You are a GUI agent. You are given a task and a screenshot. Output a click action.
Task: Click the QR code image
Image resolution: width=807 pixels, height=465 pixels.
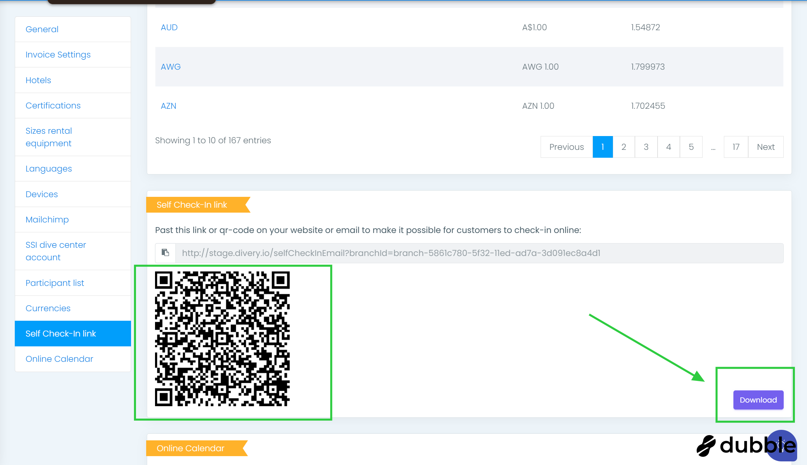[x=222, y=339]
